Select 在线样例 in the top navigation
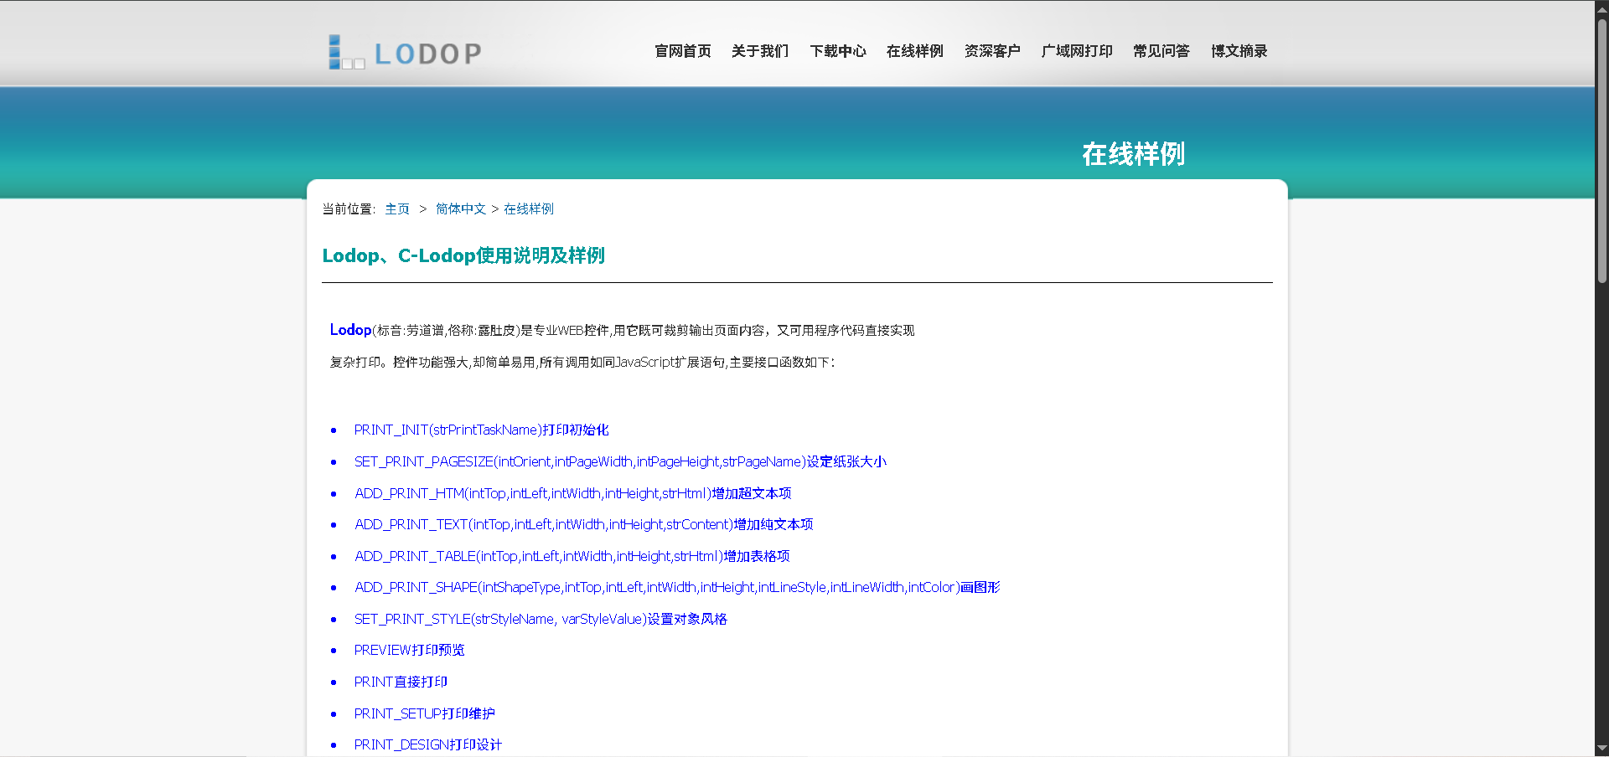The height and width of the screenshot is (757, 1609). (x=914, y=51)
